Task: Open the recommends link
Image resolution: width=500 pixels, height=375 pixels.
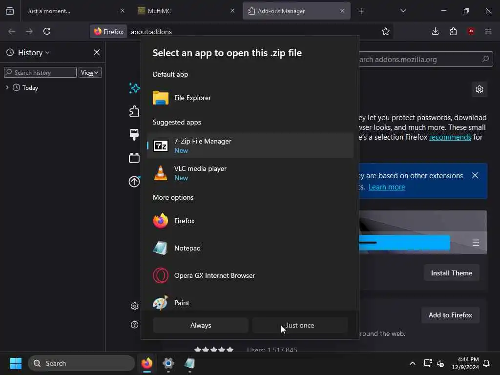Action: point(450,137)
